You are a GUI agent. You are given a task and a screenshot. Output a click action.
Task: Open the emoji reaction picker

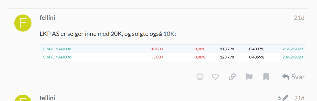pyautogui.click(x=200, y=77)
